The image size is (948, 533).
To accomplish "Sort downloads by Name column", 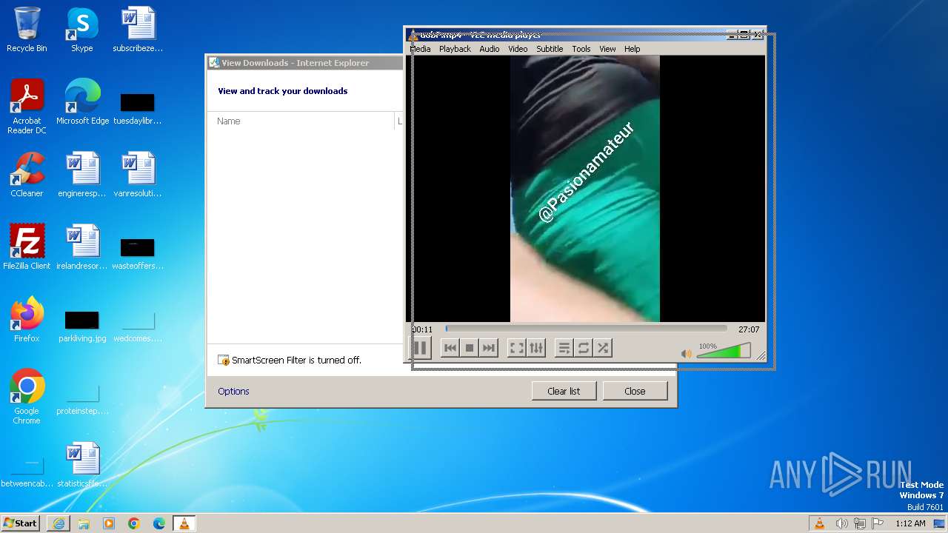I will (301, 121).
